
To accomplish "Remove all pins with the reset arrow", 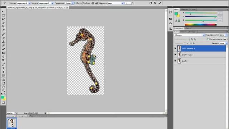I will [151, 3].
